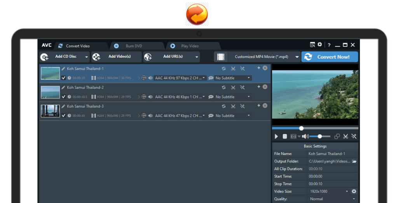Click the plus icon for Koh Samui Thailand-1
Viewport: 398px width, 203px height.
(258, 68)
